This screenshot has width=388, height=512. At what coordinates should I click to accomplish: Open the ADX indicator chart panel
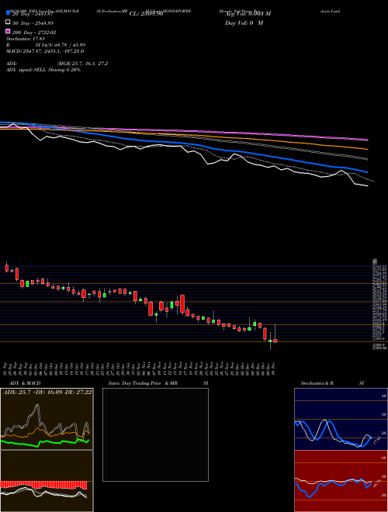(x=47, y=419)
